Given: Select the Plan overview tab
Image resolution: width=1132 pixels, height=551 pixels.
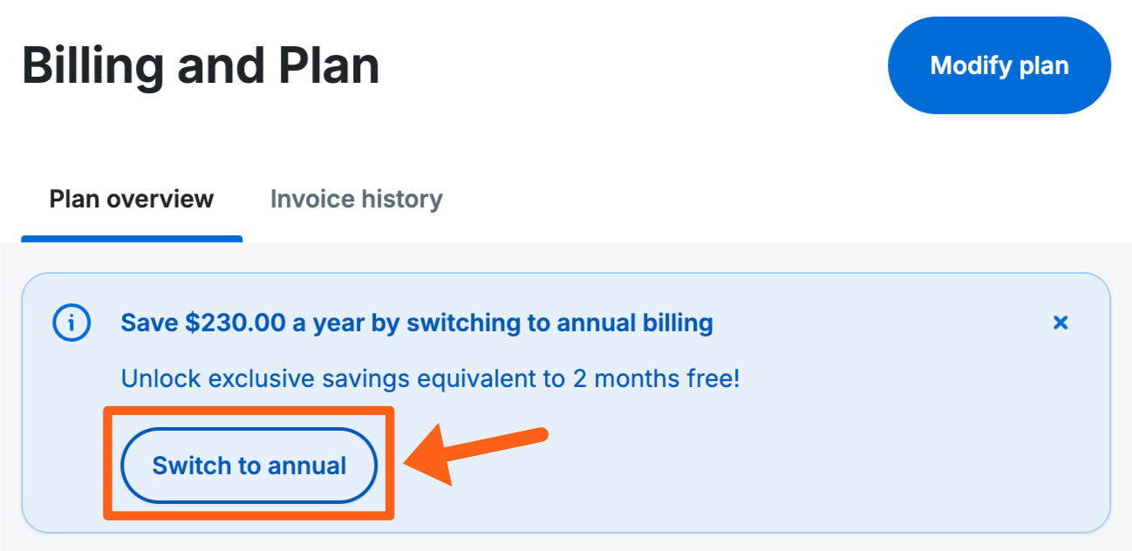Looking at the screenshot, I should tap(132, 199).
